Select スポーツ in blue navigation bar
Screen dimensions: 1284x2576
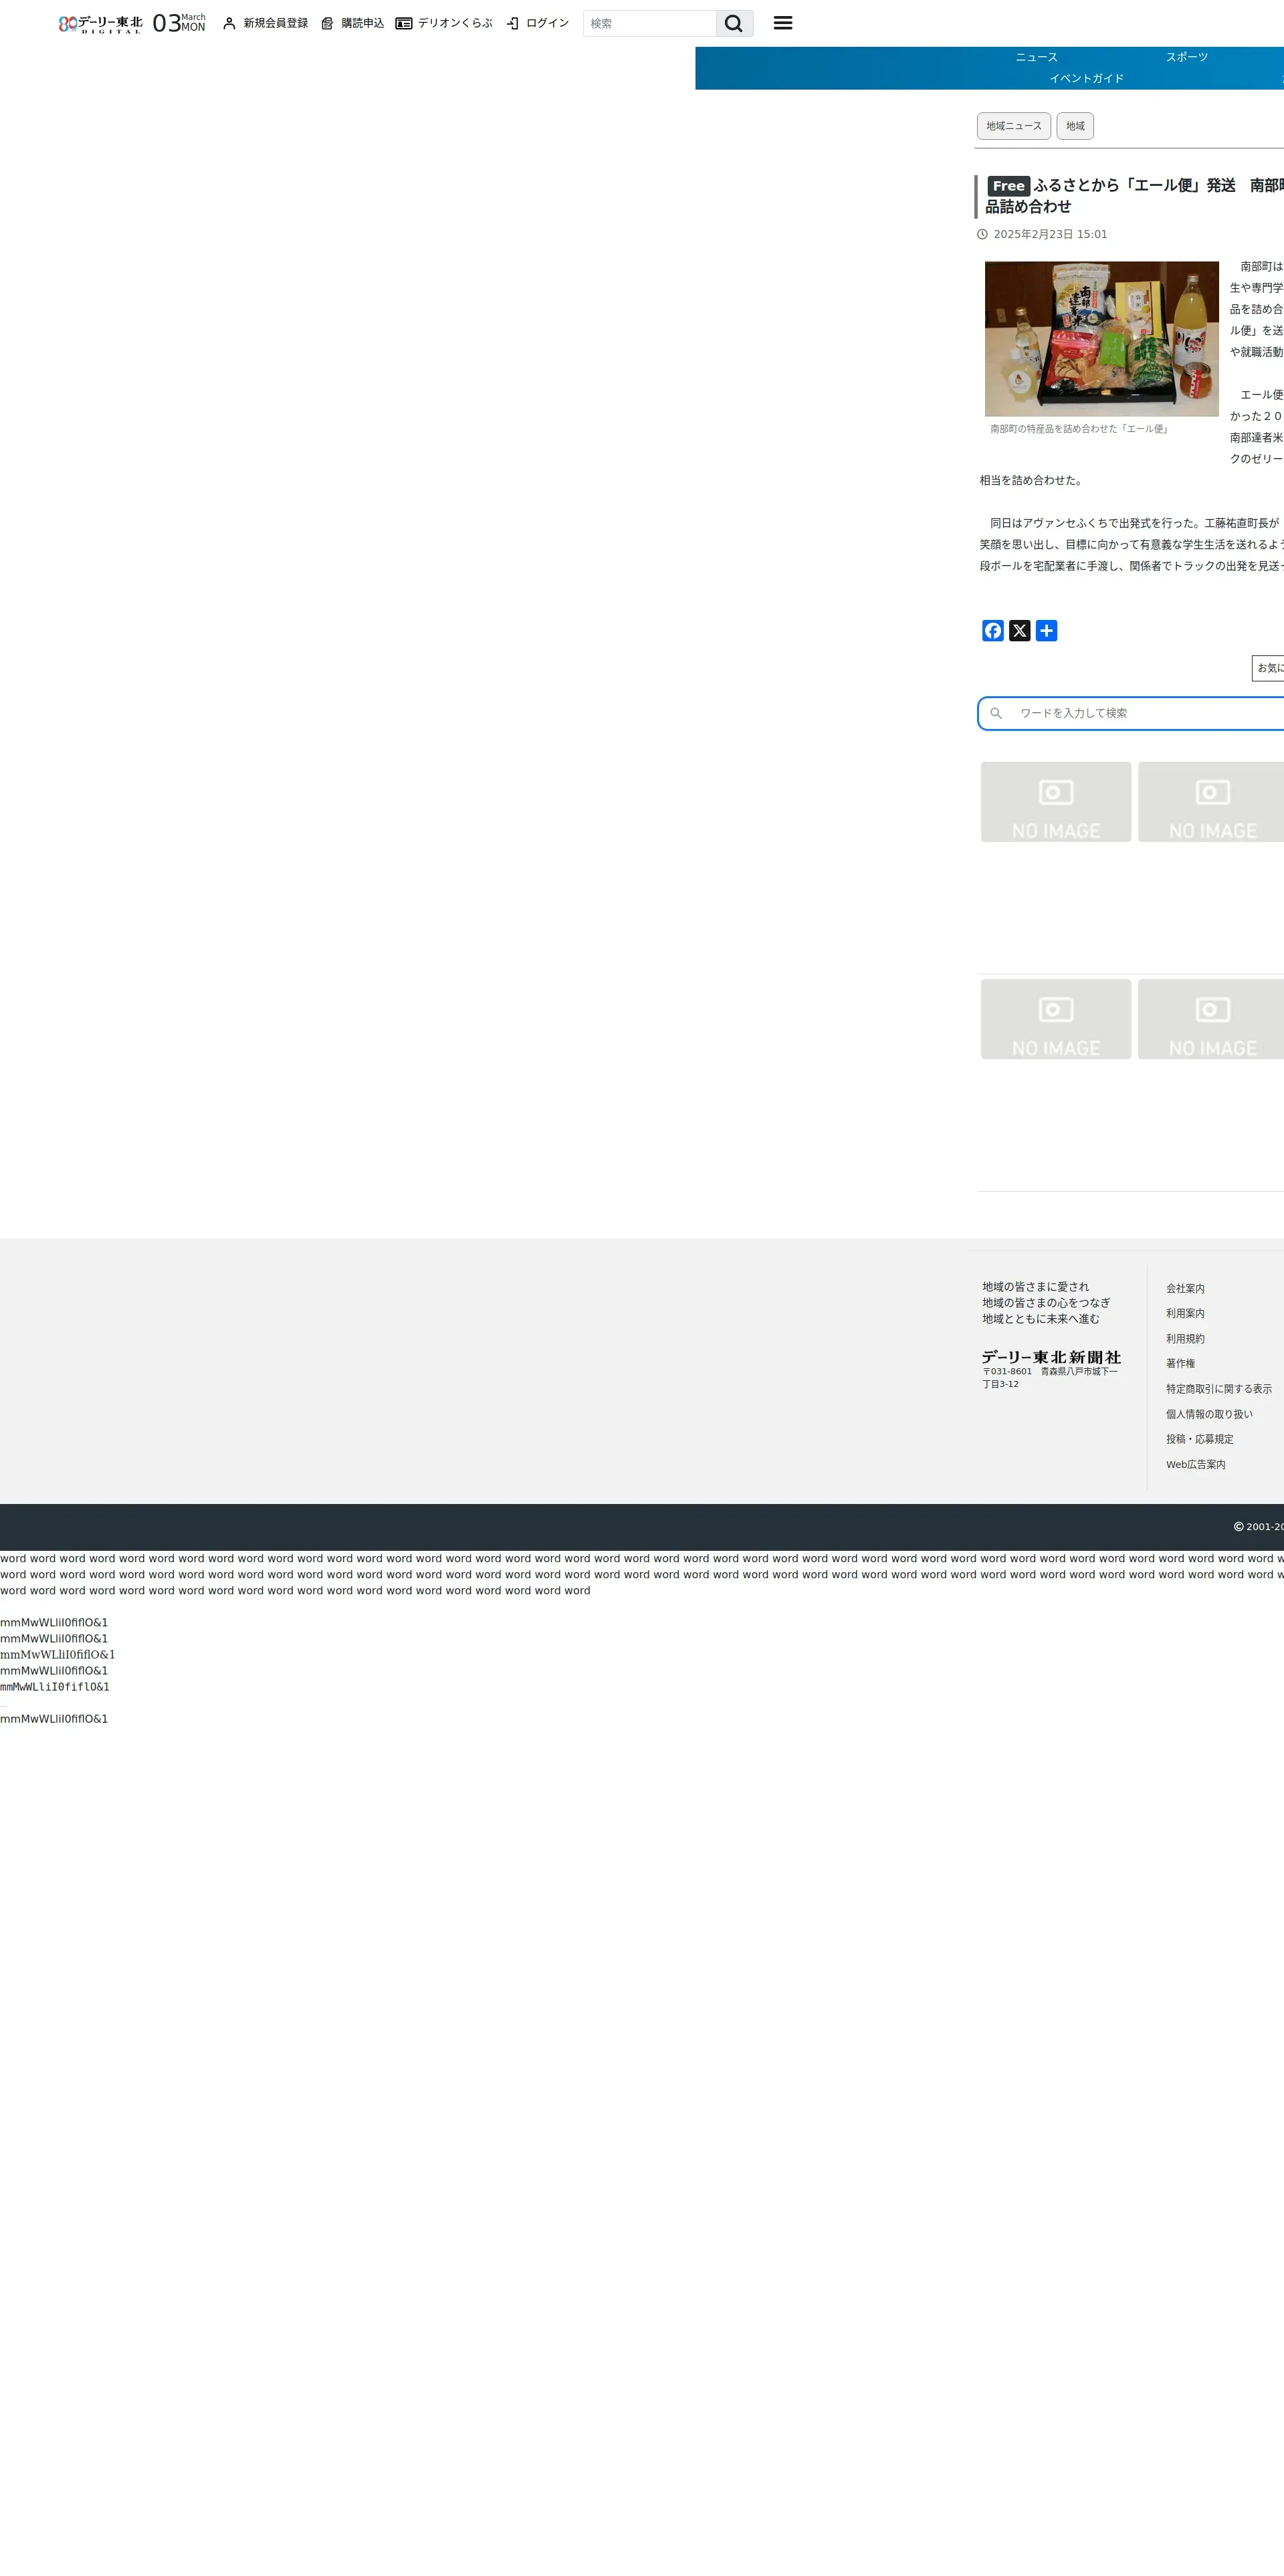tap(1186, 57)
